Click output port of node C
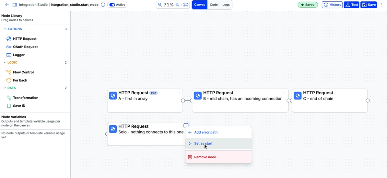The image size is (387, 178). (368, 100)
